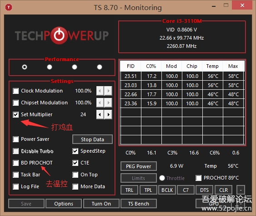The image size is (256, 216).
Task: Increase the Set Multiplier value with right arrow
Action: (x=108, y=114)
